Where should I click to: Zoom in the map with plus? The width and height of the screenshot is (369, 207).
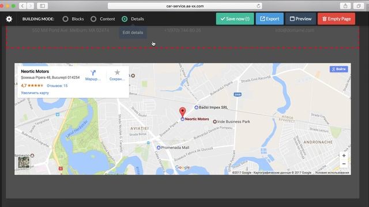pos(344,156)
